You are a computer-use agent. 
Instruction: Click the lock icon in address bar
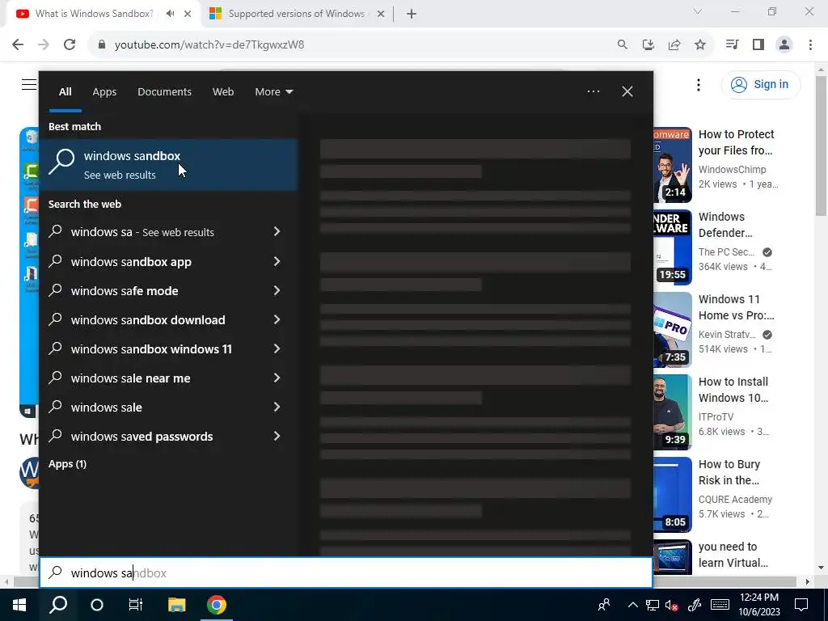pyautogui.click(x=102, y=44)
